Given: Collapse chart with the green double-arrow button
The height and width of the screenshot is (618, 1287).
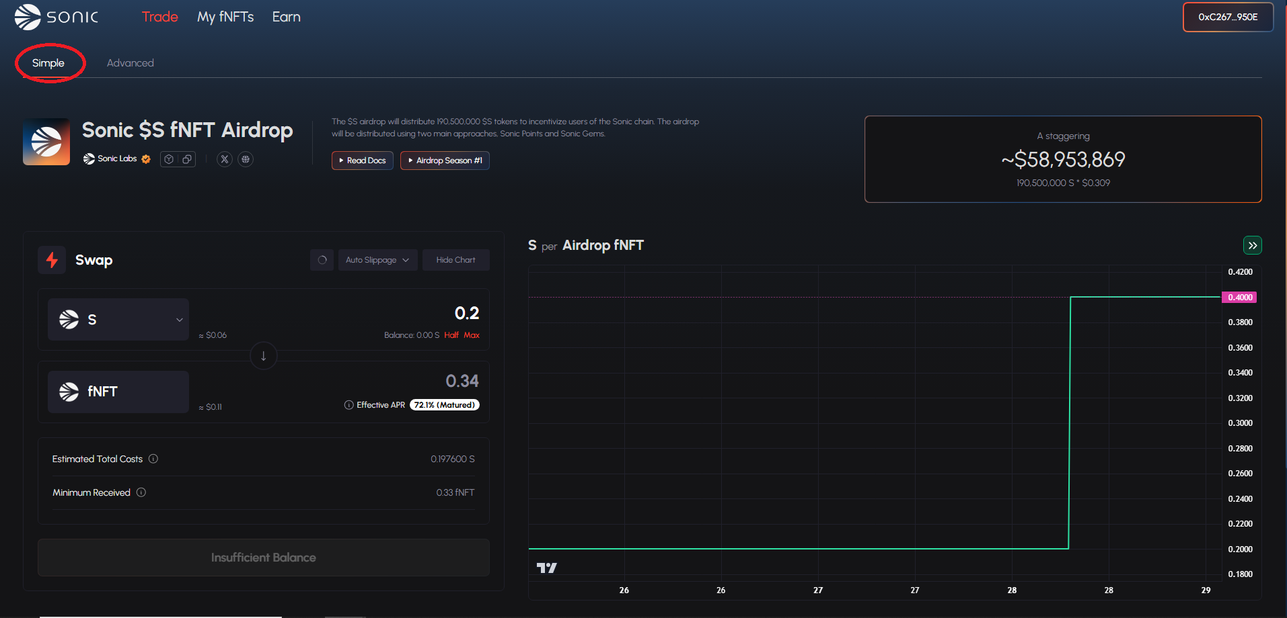Looking at the screenshot, I should click(1252, 246).
